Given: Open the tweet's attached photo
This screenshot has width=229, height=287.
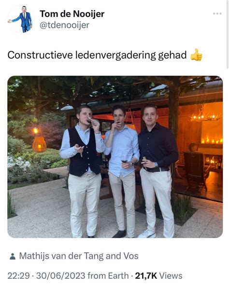Looking at the screenshot, I should coord(115,157).
